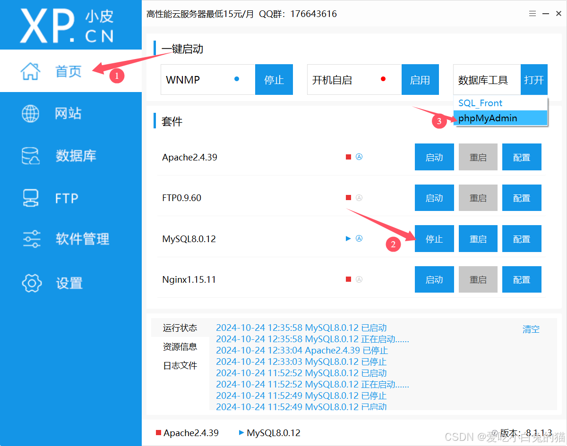
Task: Start FTP0.9.60 with its 启动 button
Action: tap(434, 198)
